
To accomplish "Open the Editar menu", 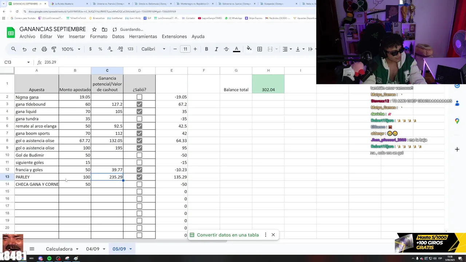I will point(46,36).
